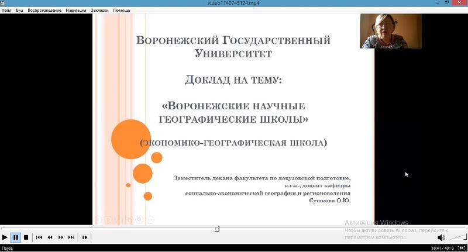The height and width of the screenshot is (252, 468).
Task: Click the seek bar position handle
Action: 217,229
